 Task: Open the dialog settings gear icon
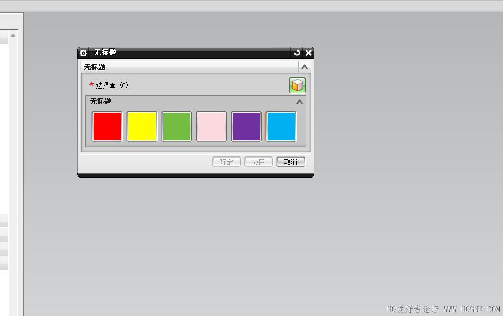click(83, 53)
